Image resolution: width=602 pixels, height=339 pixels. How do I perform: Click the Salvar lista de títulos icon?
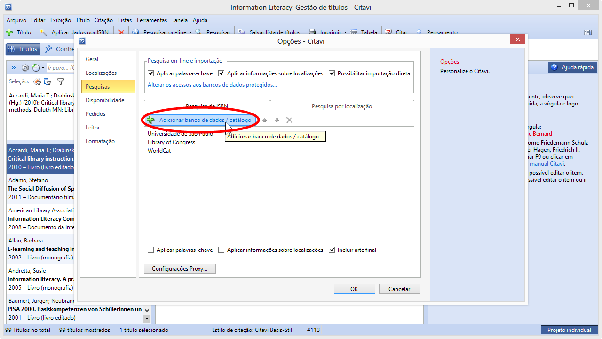pos(241,32)
